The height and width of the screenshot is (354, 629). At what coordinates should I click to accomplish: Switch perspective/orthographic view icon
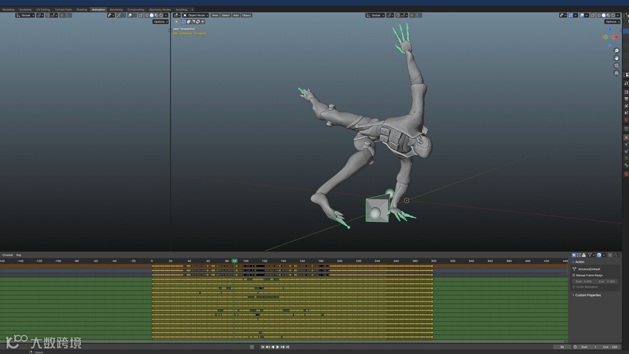click(x=616, y=73)
